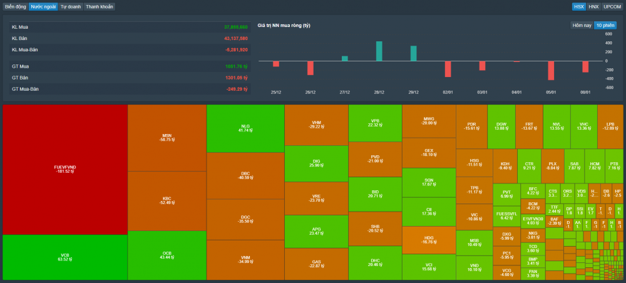
Task: Open the PVT 6.99 tỷ tile
Action: [506, 194]
